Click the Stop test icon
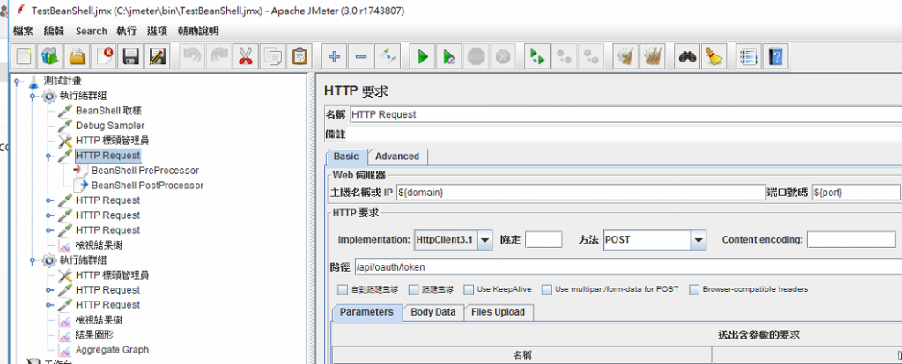Viewport: 902px width, 364px height. point(477,56)
